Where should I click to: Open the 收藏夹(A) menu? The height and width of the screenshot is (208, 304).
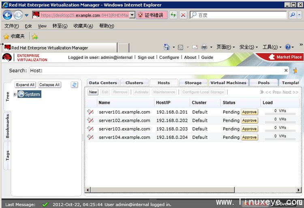coord(83,26)
